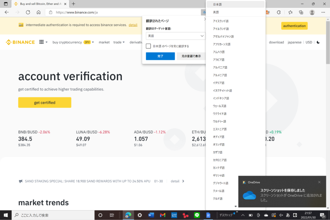The height and width of the screenshot is (220, 330).
Task: Open the Extensions puzzle icon
Action: tap(279, 13)
